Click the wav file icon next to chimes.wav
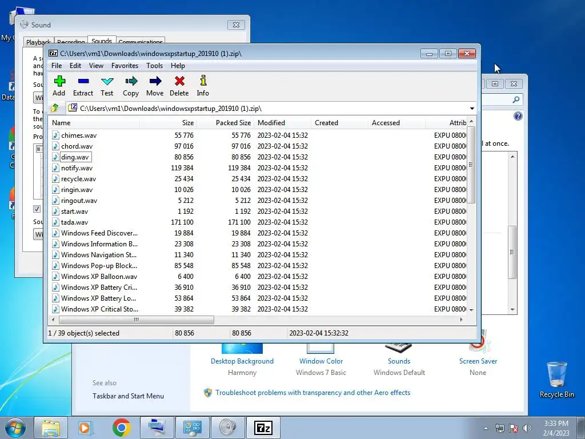The width and height of the screenshot is (585, 439). 55,135
